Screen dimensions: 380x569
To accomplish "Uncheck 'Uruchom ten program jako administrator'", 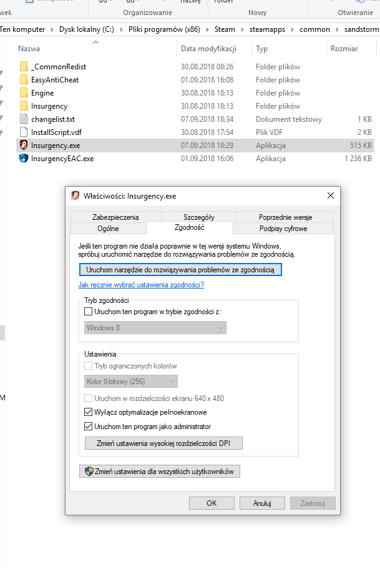I will [x=88, y=427].
